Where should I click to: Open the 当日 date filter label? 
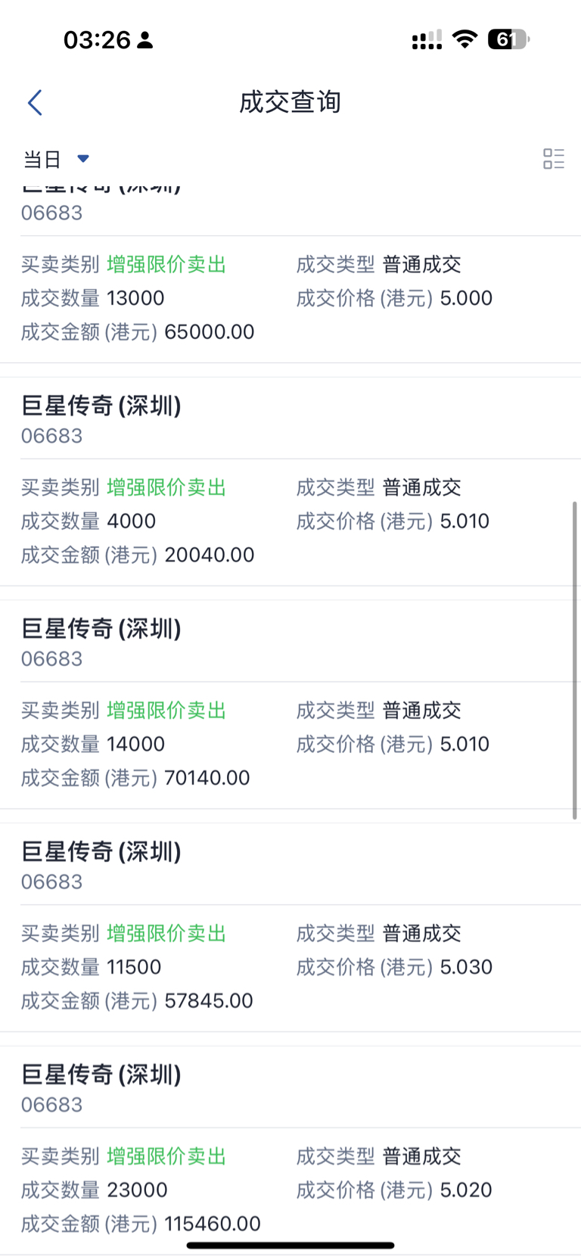pos(42,159)
